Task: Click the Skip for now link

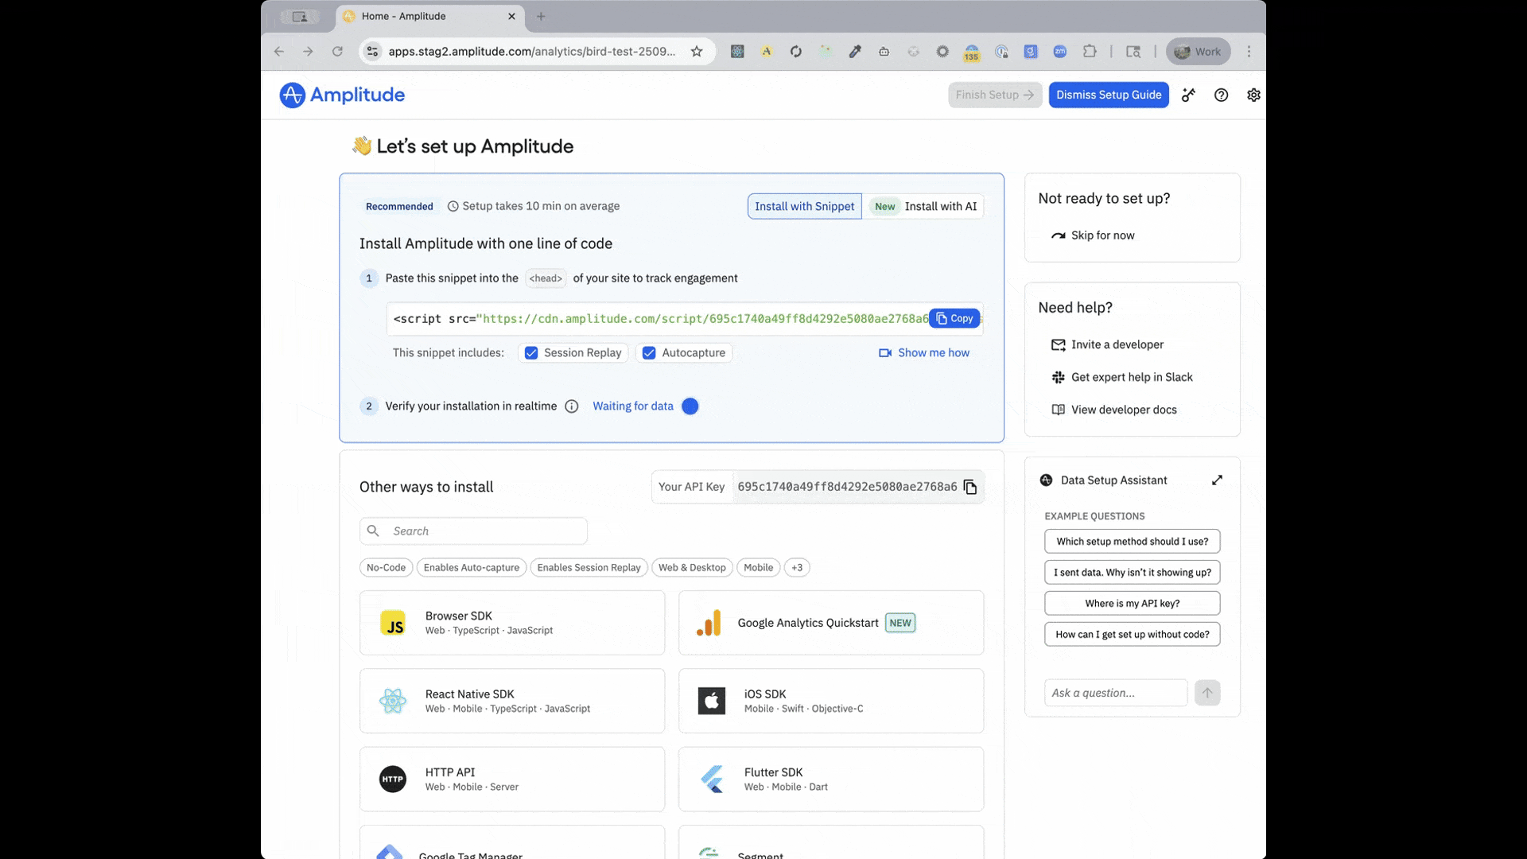Action: tap(1102, 235)
